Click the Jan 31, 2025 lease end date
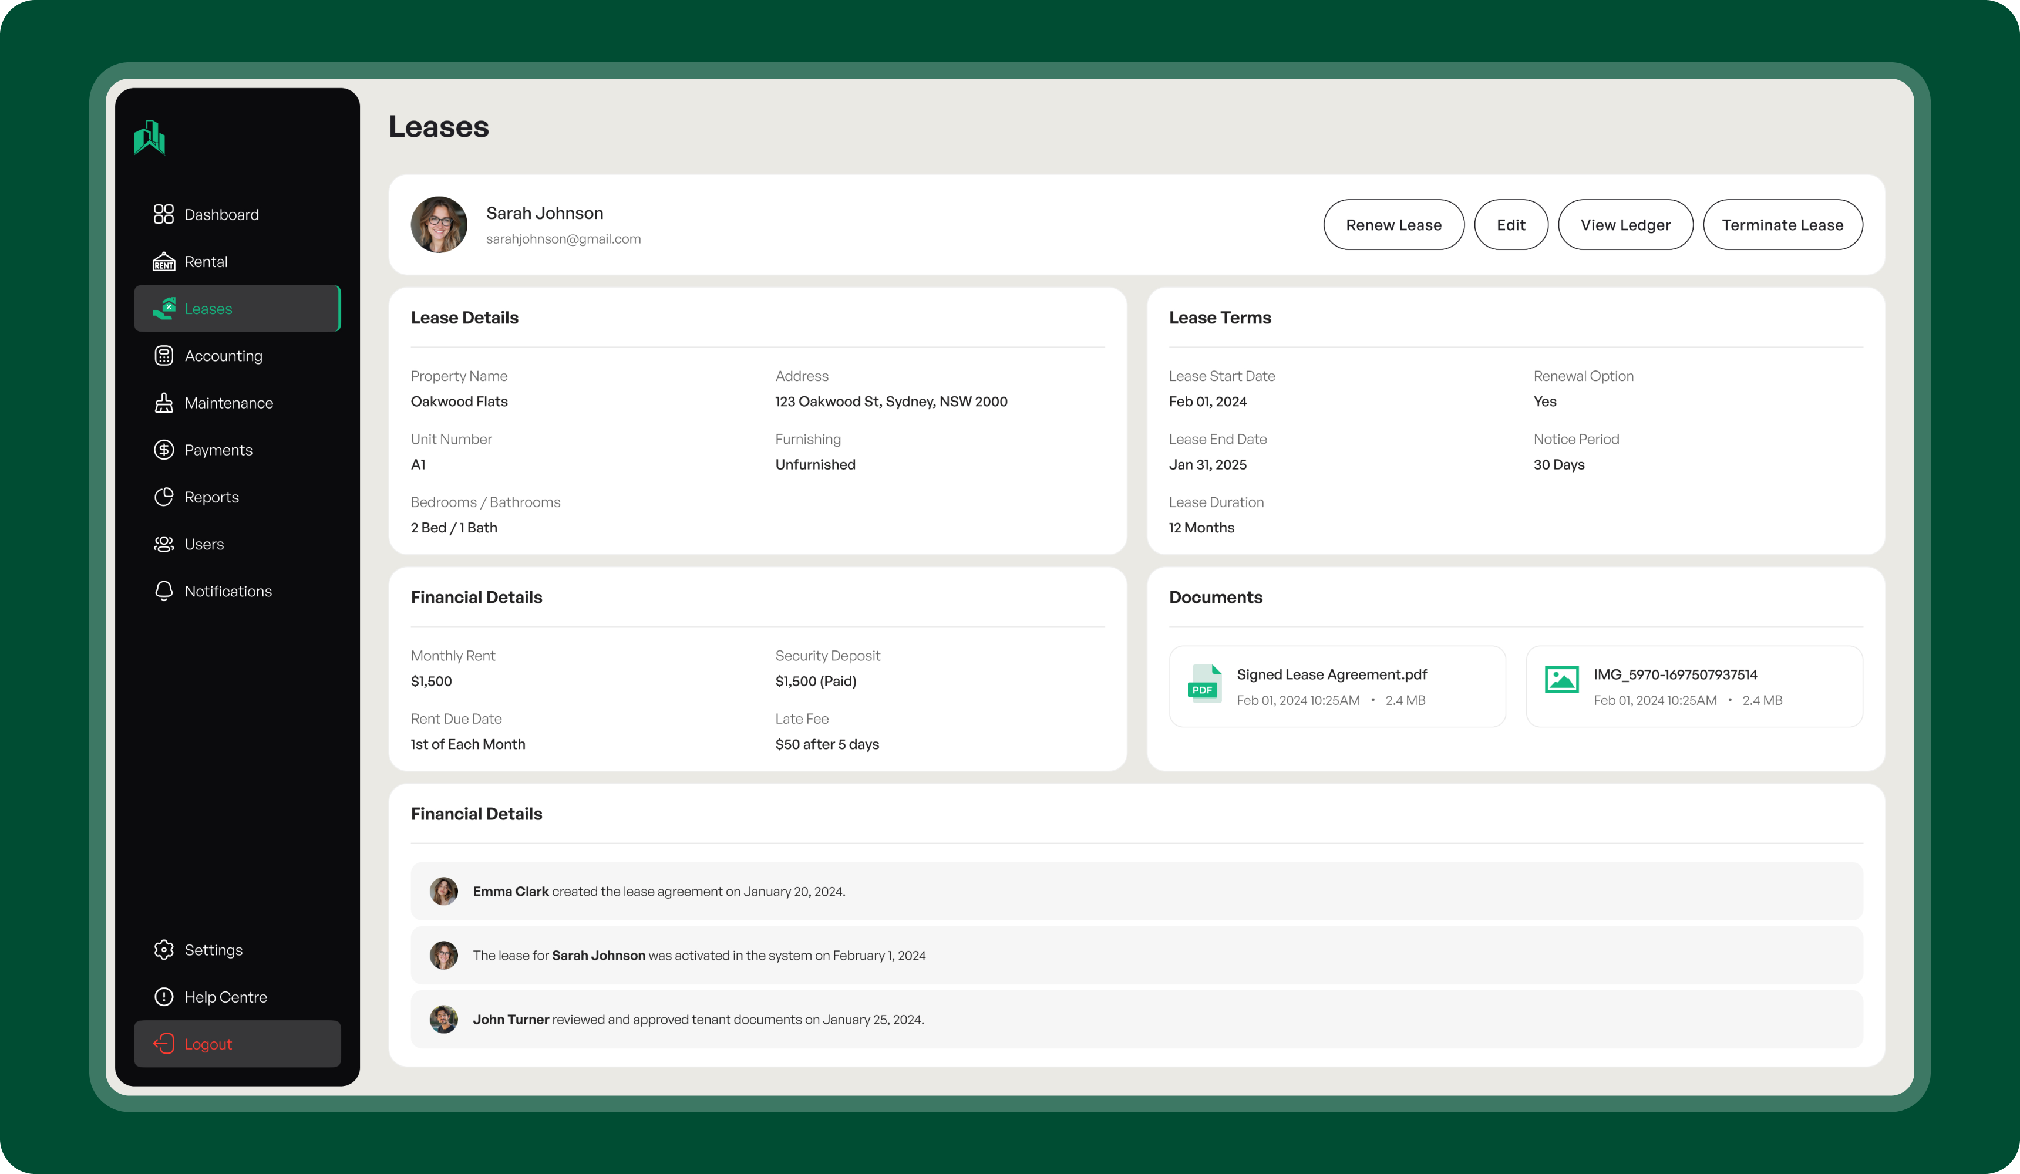The image size is (2020, 1174). 1208,465
